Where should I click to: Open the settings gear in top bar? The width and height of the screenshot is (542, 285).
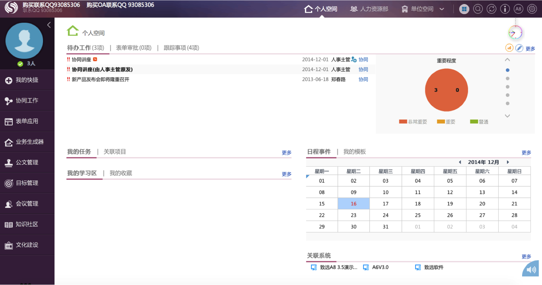tap(532, 9)
